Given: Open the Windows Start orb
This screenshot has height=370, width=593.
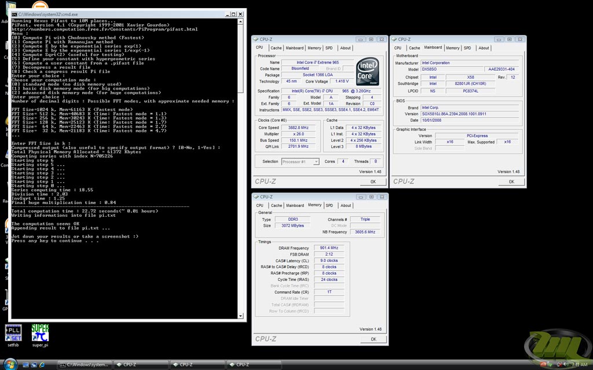Looking at the screenshot, I should tap(10, 364).
